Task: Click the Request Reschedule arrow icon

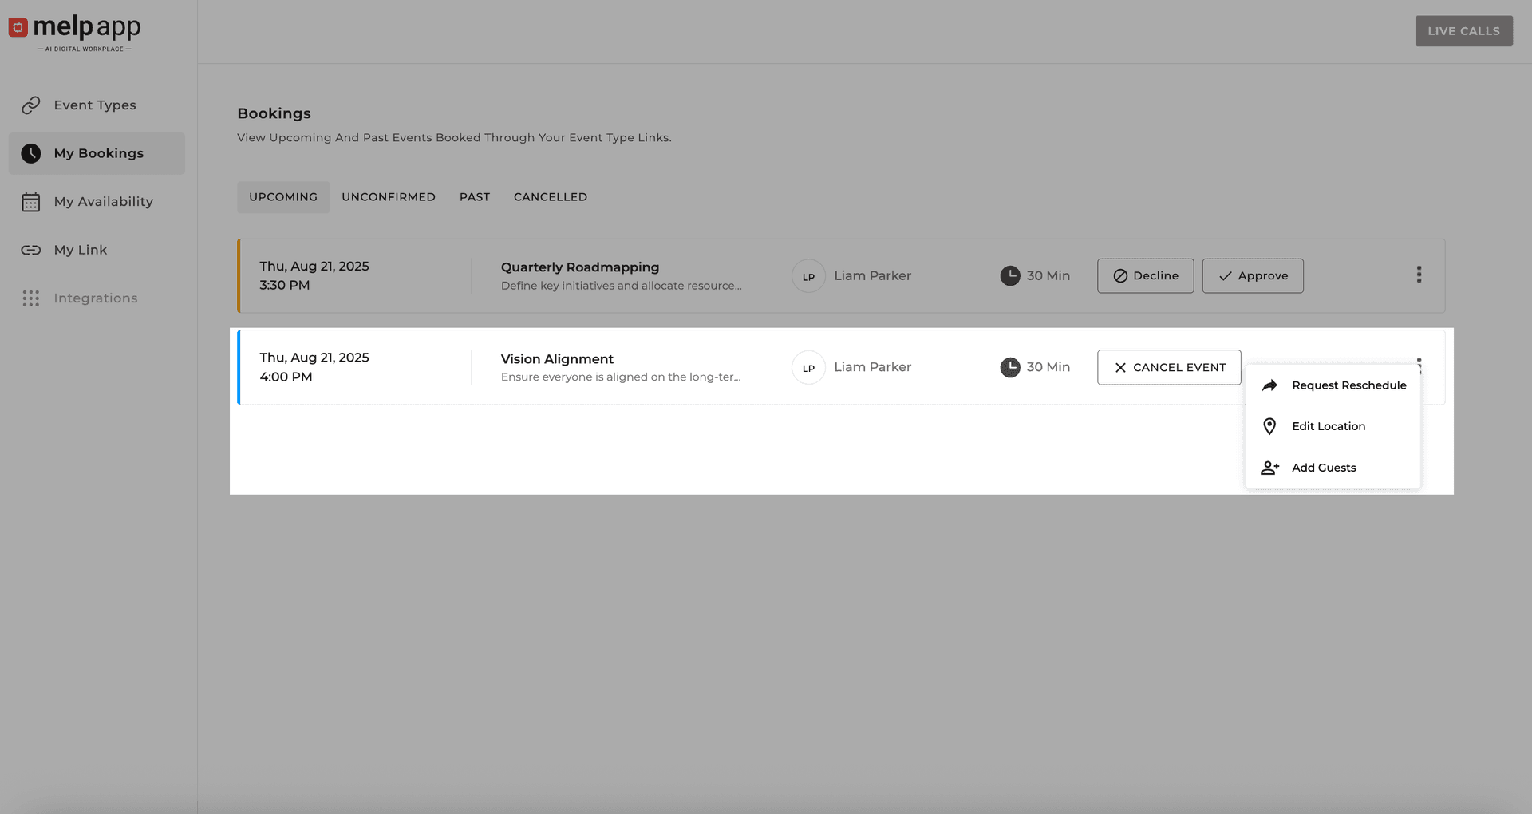Action: point(1270,385)
